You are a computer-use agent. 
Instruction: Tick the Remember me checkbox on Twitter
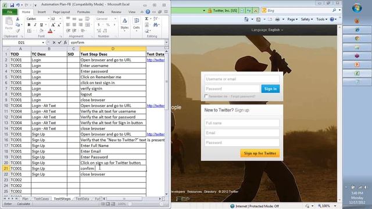click(206, 96)
